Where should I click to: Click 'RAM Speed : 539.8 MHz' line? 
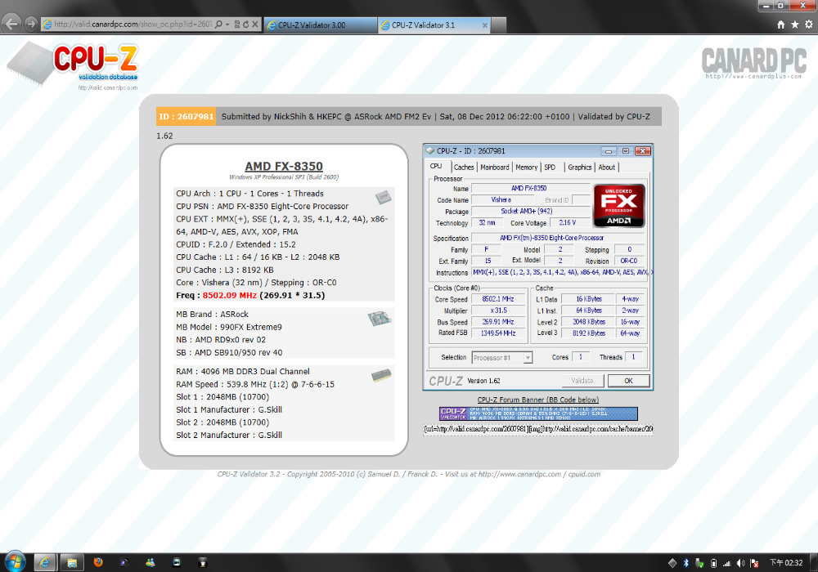(255, 384)
